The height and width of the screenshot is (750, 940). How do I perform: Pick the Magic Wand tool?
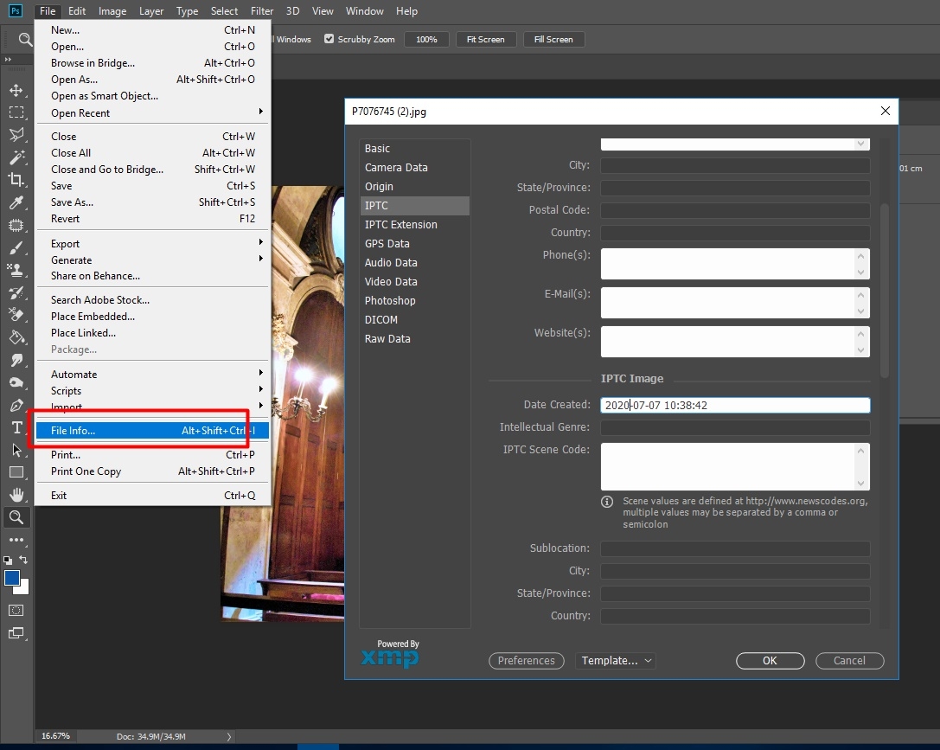(x=16, y=157)
